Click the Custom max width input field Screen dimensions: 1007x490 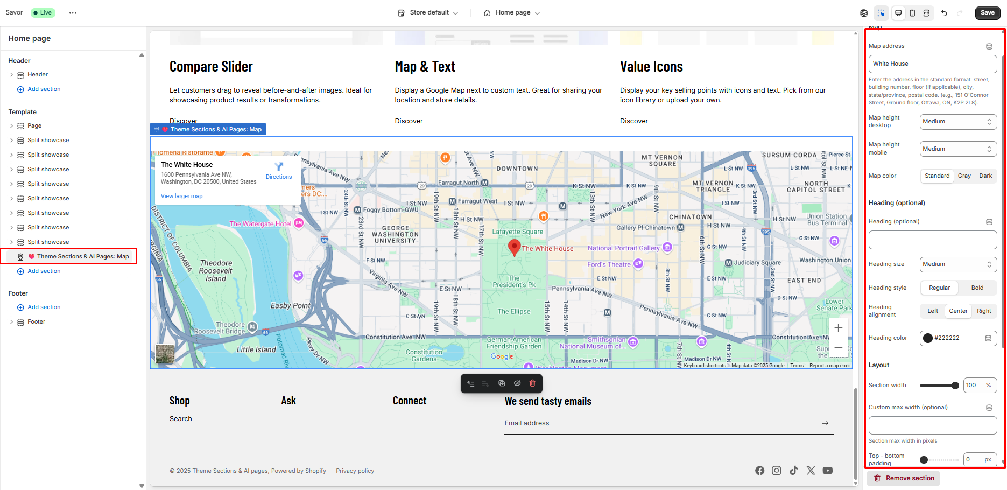point(933,425)
